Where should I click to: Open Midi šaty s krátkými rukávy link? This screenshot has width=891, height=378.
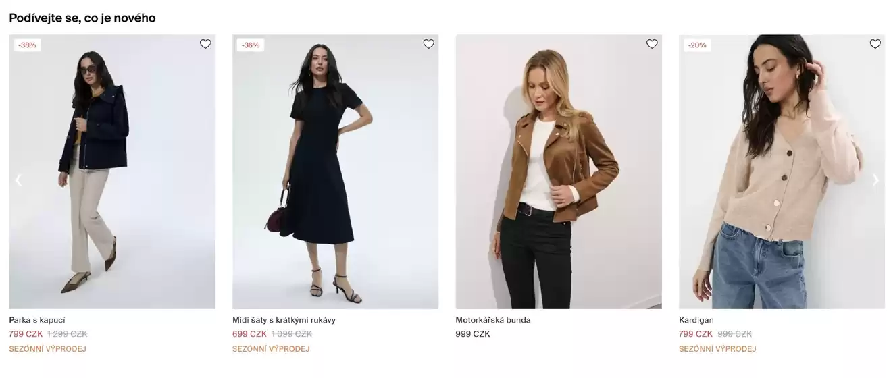coord(284,320)
